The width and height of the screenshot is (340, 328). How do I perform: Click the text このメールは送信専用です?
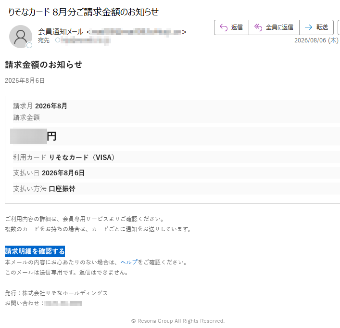tap(67, 273)
